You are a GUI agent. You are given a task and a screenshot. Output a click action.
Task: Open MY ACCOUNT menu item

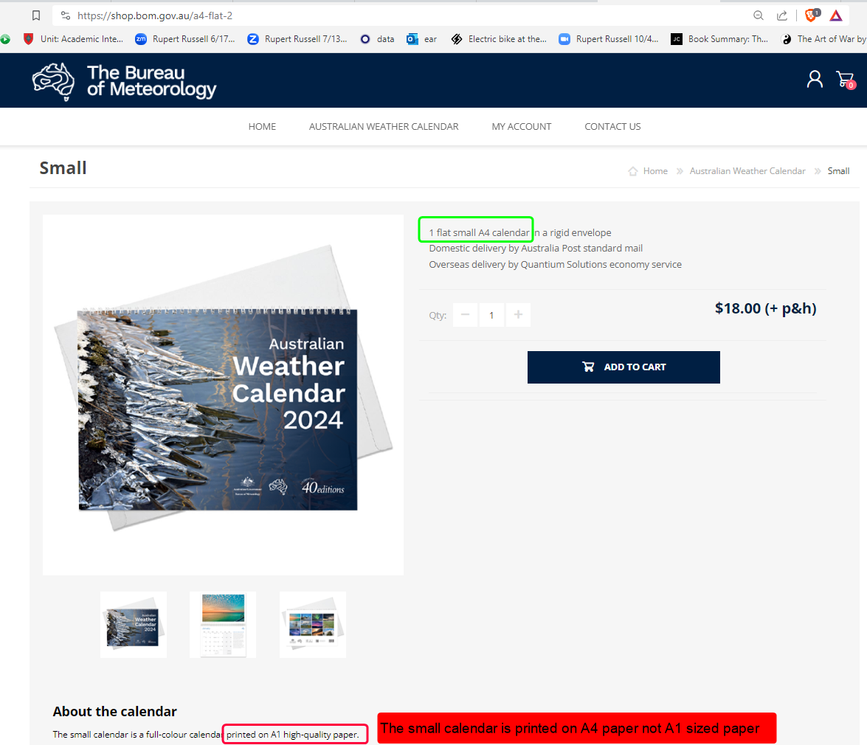point(522,127)
